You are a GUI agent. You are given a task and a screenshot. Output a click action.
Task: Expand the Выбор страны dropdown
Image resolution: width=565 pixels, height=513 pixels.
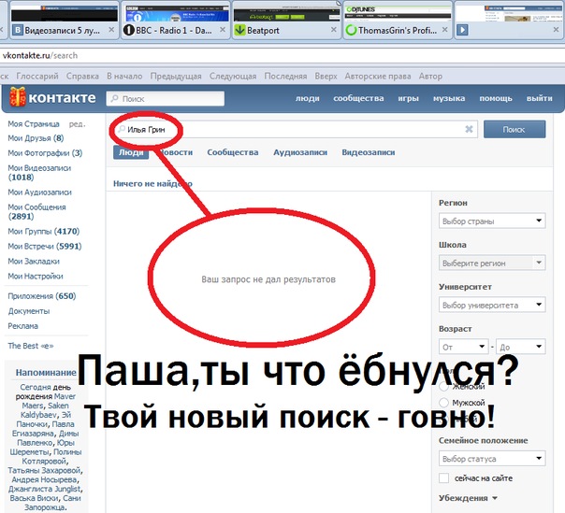click(x=492, y=221)
